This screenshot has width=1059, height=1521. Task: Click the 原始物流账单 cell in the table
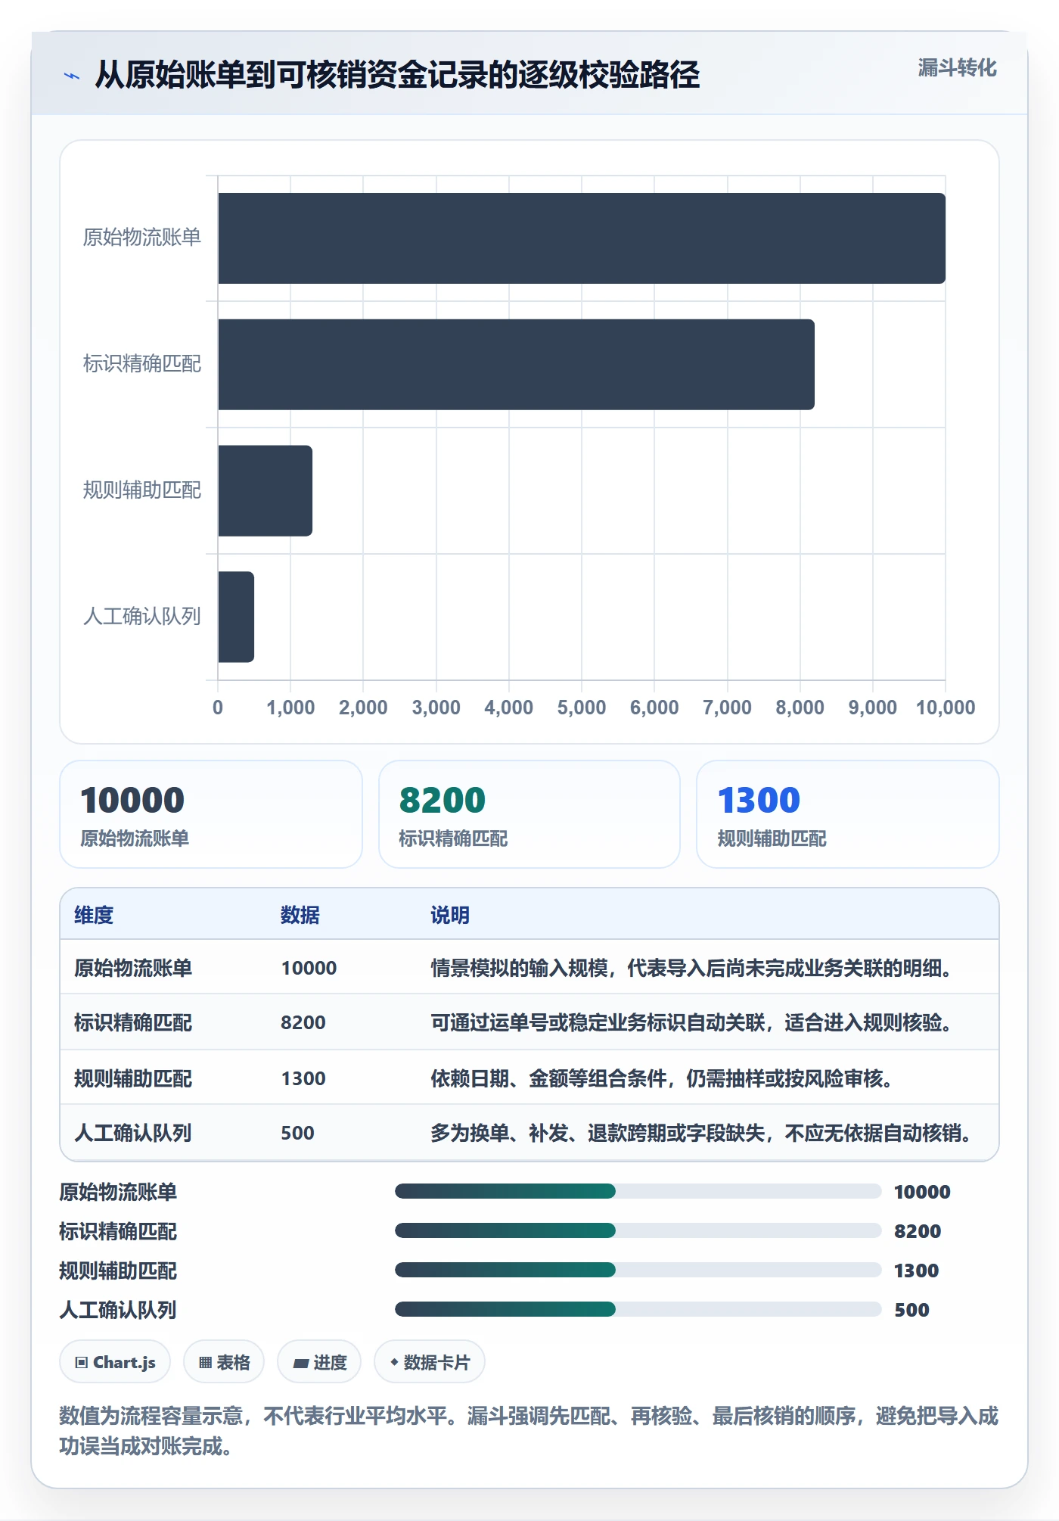click(x=133, y=968)
